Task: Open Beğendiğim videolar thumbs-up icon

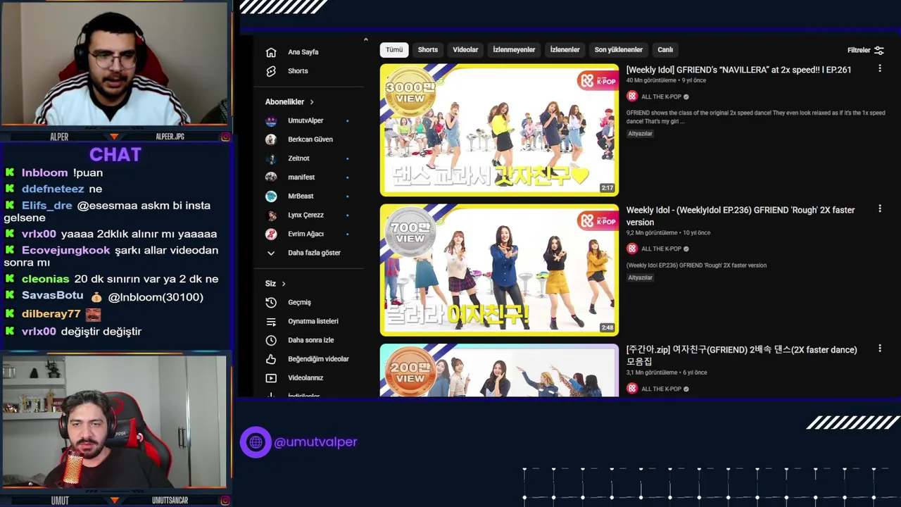Action: click(271, 359)
